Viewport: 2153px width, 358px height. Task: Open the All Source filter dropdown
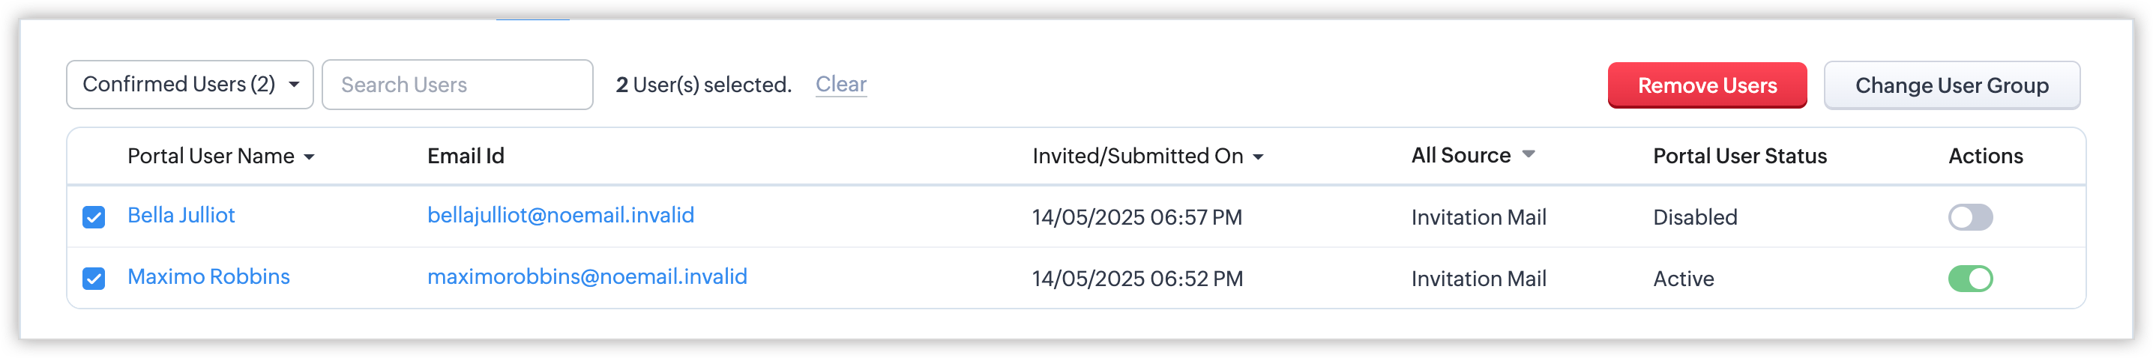[1528, 154]
